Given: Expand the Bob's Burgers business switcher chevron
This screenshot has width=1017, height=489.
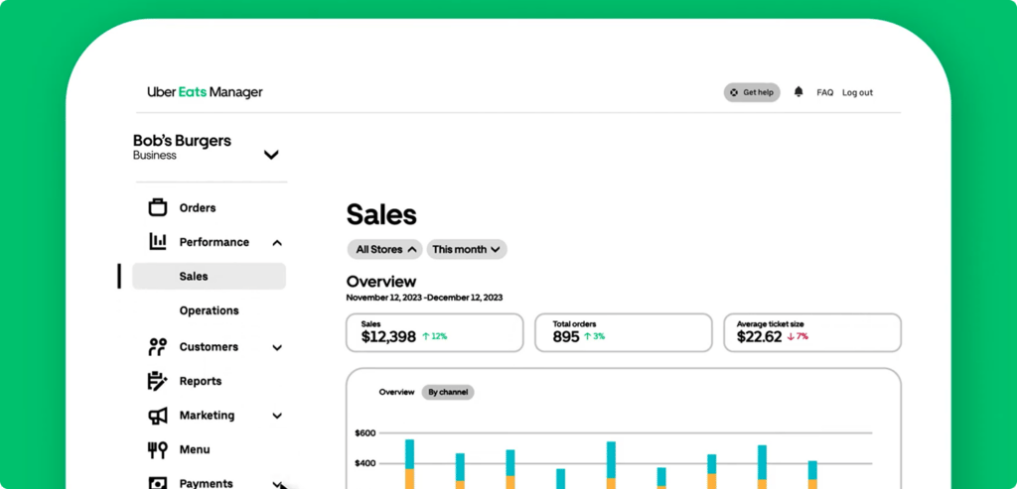Looking at the screenshot, I should [x=271, y=155].
